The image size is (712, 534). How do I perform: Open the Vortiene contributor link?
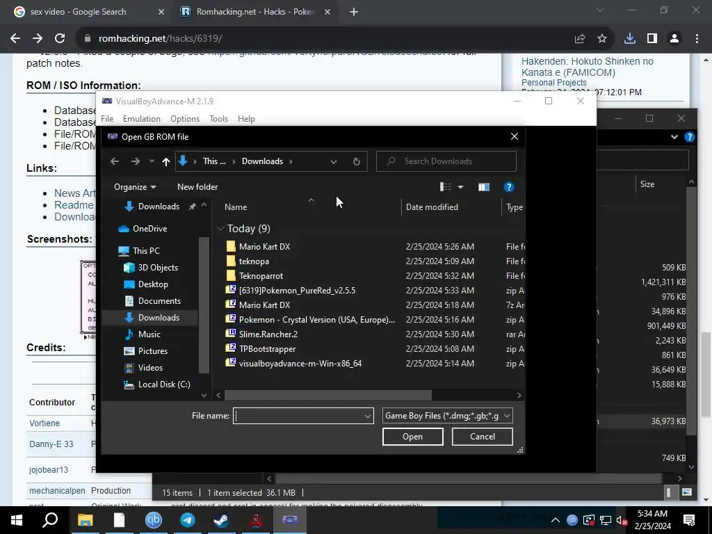pyautogui.click(x=44, y=423)
